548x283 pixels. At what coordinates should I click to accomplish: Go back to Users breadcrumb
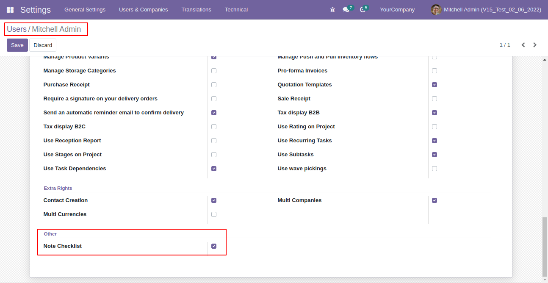pyautogui.click(x=17, y=29)
